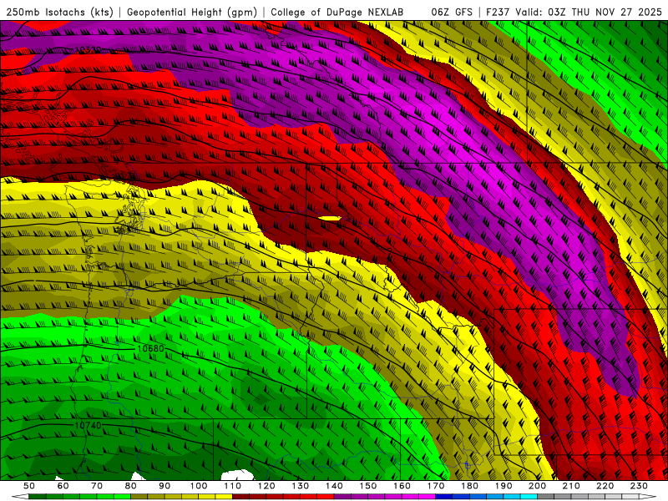Click the white swatch just left of 230
Image resolution: width=668 pixels, height=501 pixels.
pyautogui.click(x=630, y=496)
